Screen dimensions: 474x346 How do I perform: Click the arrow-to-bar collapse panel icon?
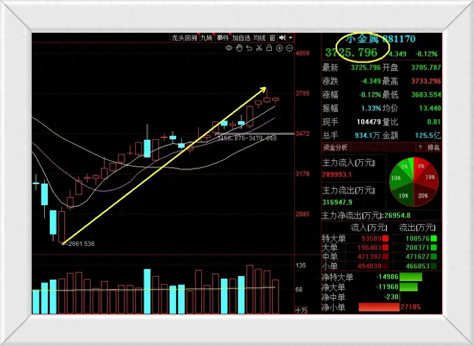coord(282,38)
